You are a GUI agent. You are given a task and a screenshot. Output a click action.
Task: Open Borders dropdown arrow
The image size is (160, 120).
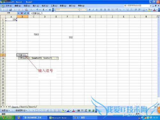146,10
